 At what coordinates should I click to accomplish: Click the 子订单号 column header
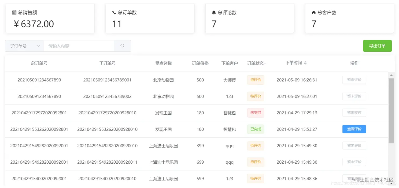[107, 63]
